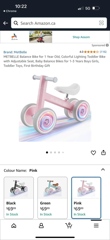Tap the Sponsored info icon

click(107, 45)
